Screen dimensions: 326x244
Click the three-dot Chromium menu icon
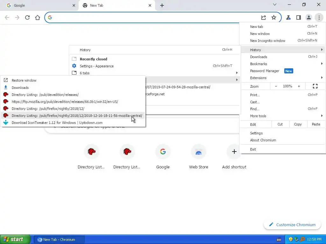[x=319, y=17]
